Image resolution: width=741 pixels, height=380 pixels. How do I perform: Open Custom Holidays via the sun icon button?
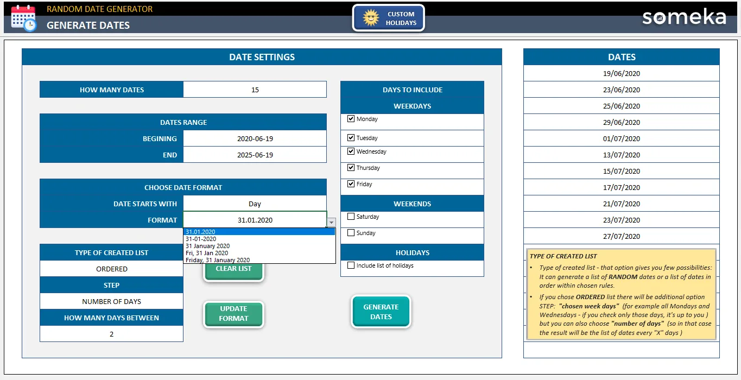388,18
